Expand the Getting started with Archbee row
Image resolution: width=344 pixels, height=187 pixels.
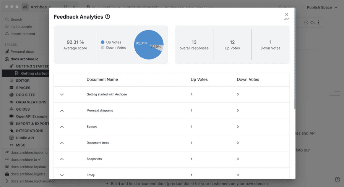click(62, 95)
